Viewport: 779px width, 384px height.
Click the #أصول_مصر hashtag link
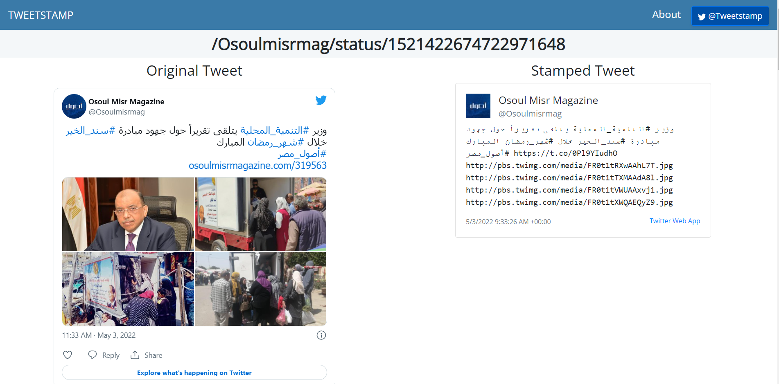click(302, 154)
